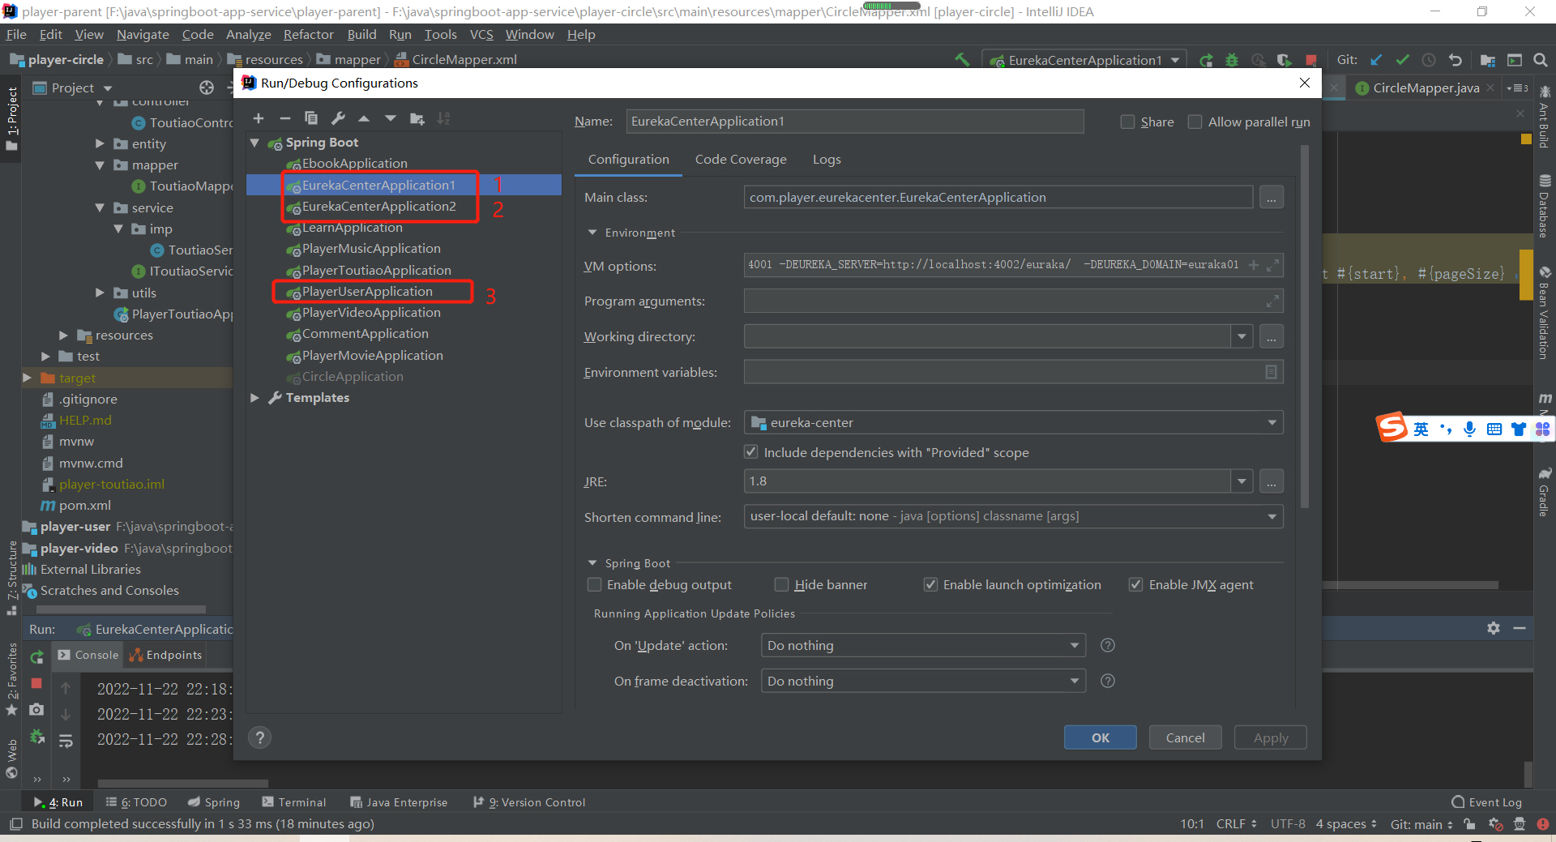Collapse Spring Boot settings section
The width and height of the screenshot is (1556, 842).
pyautogui.click(x=592, y=563)
